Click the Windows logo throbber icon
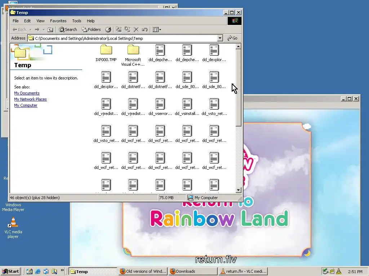Screen dimensions: 369x276 point(234,21)
